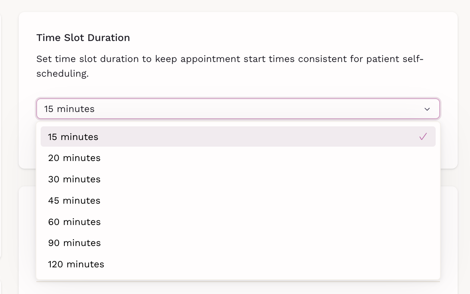470x294 pixels.
Task: Click the card panel beneath Time Slot Duration
Action: 449,233
